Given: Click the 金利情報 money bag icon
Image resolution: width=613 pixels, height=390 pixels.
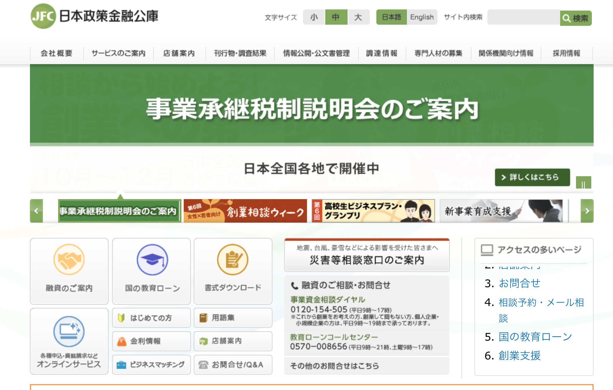Looking at the screenshot, I should (122, 341).
